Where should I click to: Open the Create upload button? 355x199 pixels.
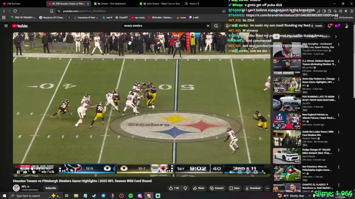click(x=316, y=26)
